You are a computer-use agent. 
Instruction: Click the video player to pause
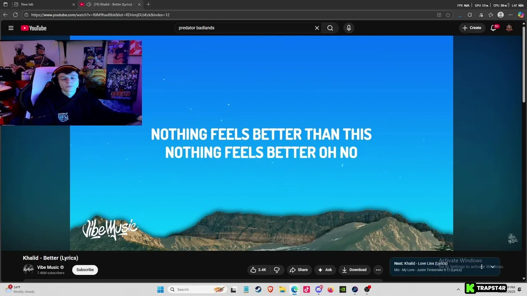[x=261, y=143]
